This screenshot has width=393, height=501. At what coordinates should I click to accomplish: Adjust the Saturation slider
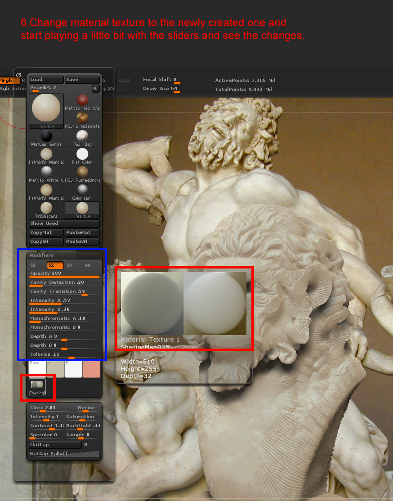pos(82,418)
